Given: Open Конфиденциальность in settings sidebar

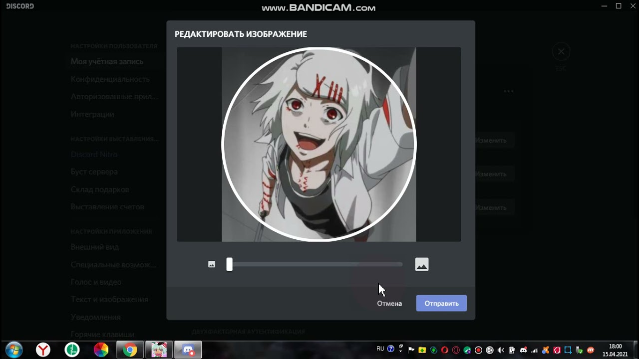Looking at the screenshot, I should (x=110, y=79).
